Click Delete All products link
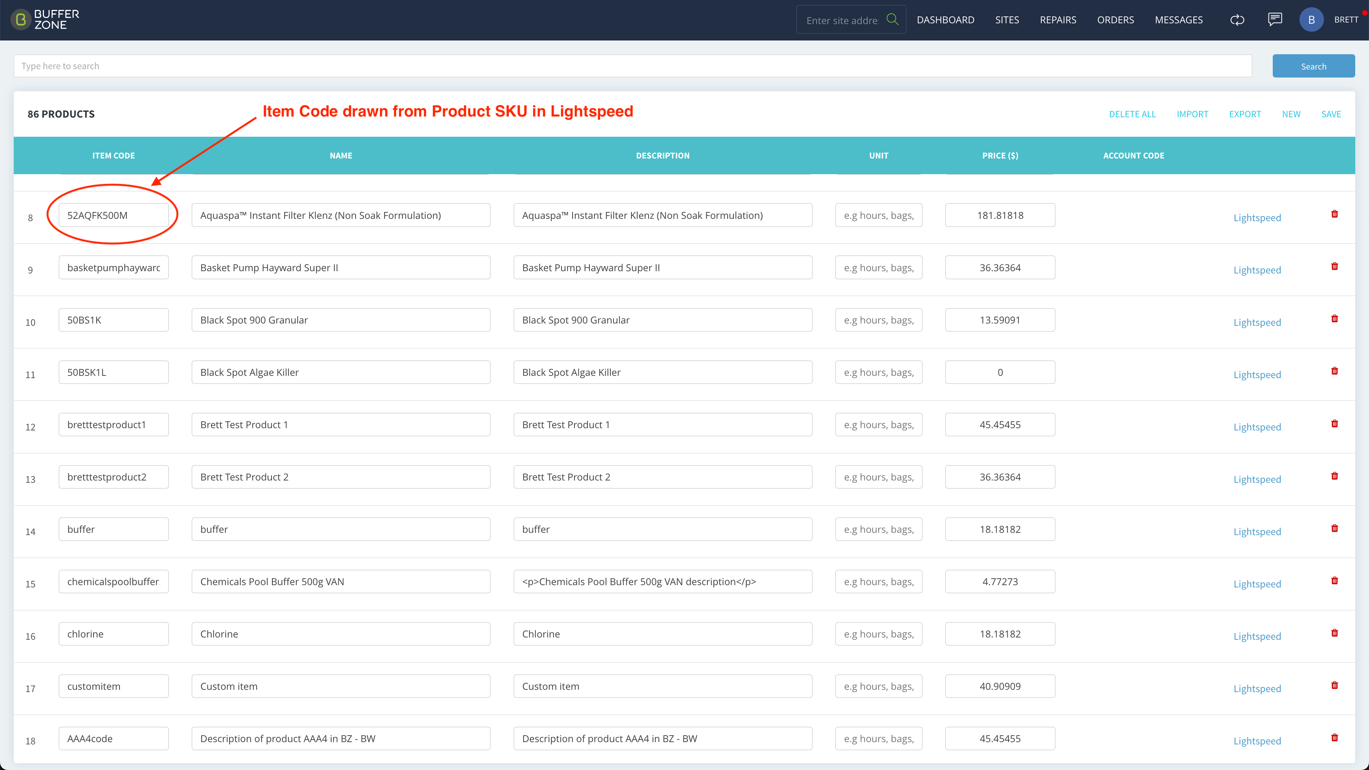This screenshot has width=1369, height=770. click(x=1132, y=114)
